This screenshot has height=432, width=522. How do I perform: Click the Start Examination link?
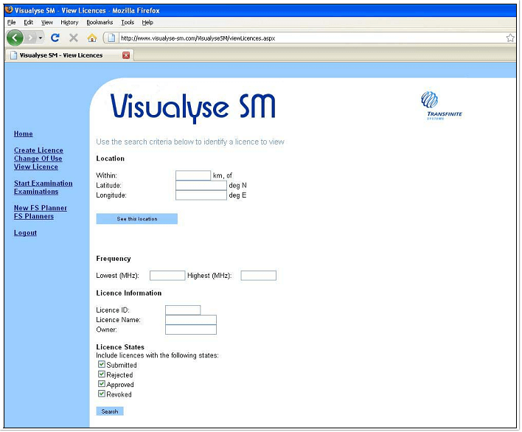coord(43,184)
